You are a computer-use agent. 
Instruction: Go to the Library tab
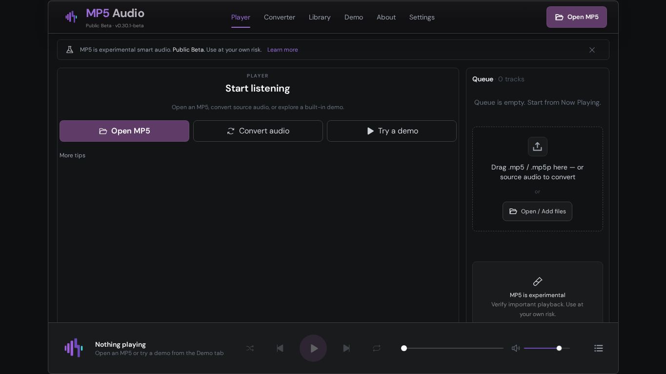[320, 17]
